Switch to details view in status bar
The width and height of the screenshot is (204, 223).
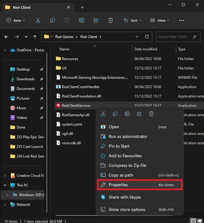click(193, 221)
